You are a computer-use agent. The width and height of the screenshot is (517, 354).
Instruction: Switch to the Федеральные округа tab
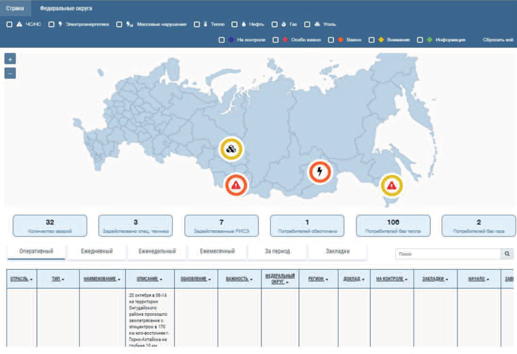66,8
